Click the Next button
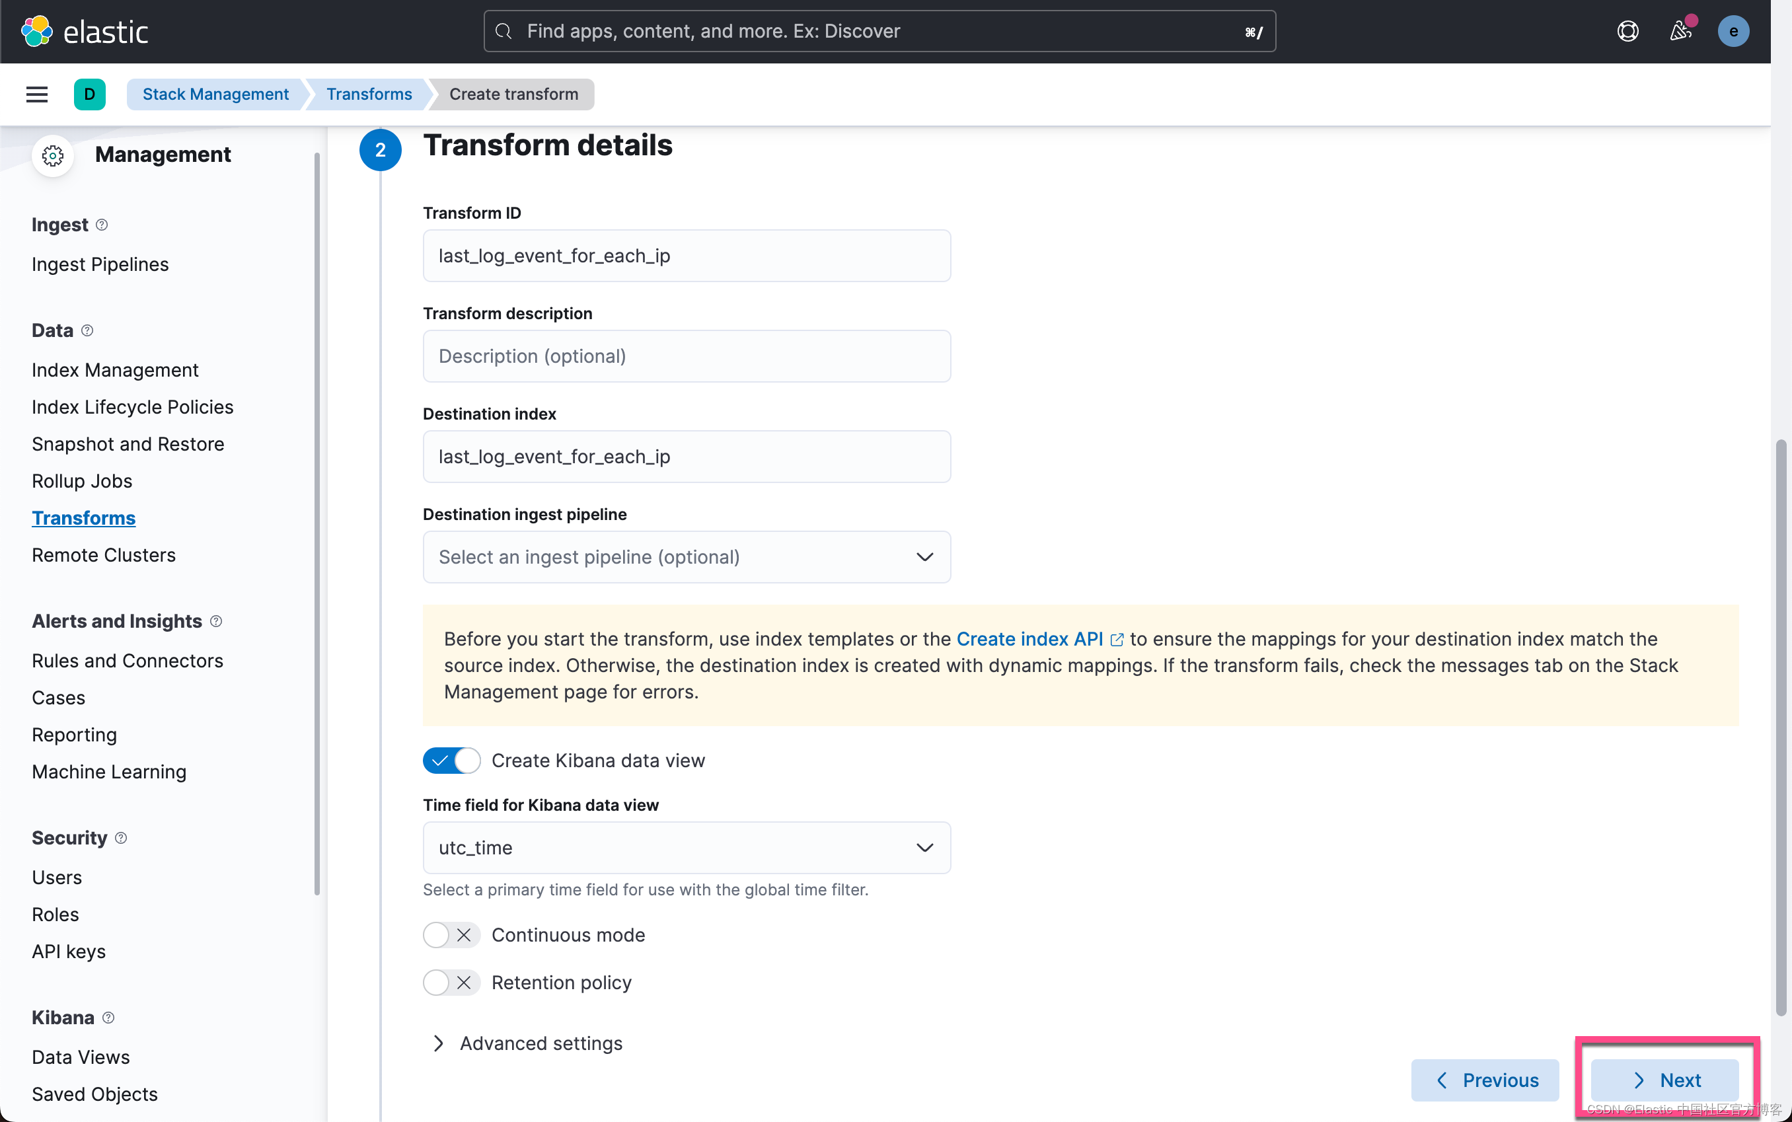Viewport: 1792px width, 1122px height. coord(1664,1080)
